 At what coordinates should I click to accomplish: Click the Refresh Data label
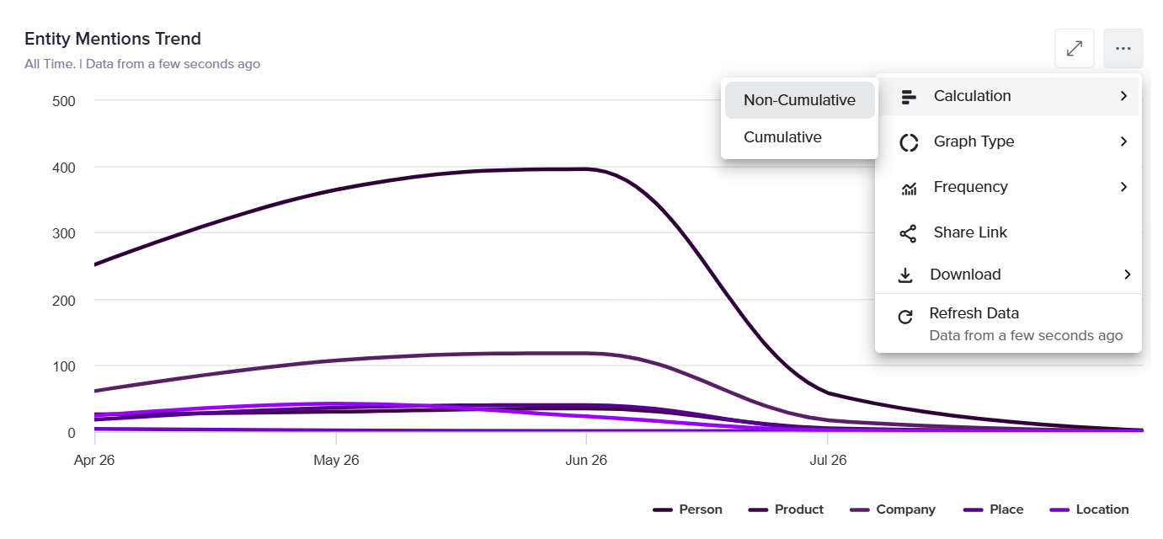click(x=974, y=313)
